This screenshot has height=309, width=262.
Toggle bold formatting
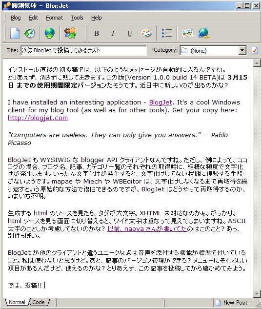click(97, 33)
